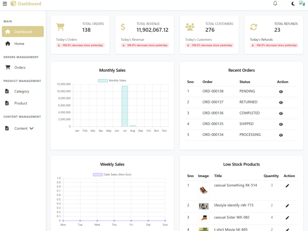This screenshot has height=231, width=308.
Task: Click the Total Refunds refresh icon
Action: [253, 27]
